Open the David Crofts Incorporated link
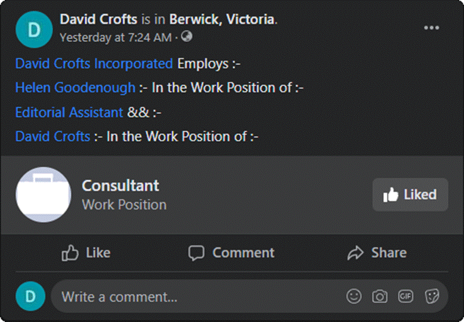Screen dimensions: 464x322 click(x=94, y=64)
